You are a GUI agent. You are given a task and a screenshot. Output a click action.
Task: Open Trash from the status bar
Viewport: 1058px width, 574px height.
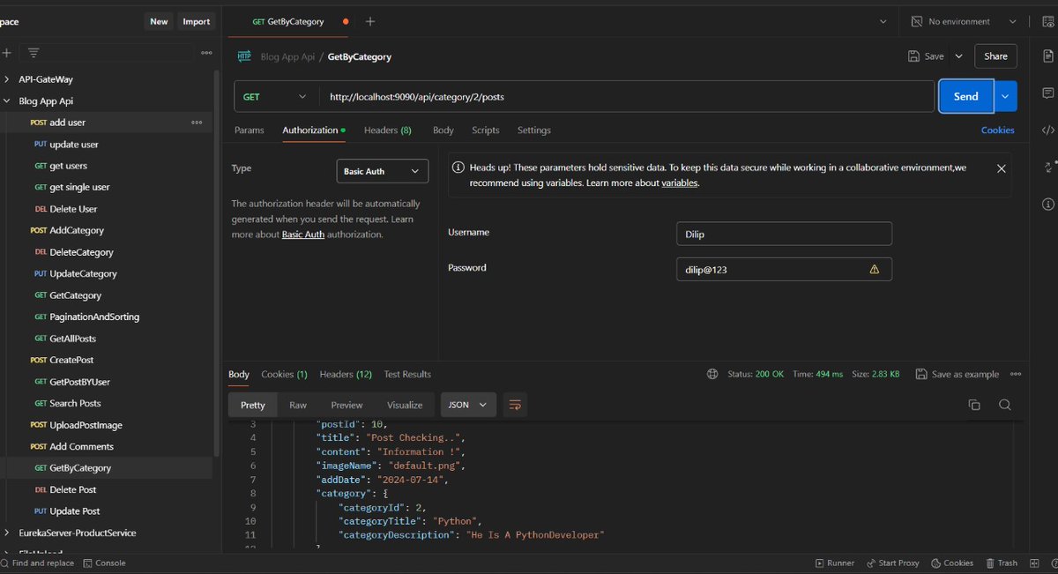pyautogui.click(x=1001, y=563)
